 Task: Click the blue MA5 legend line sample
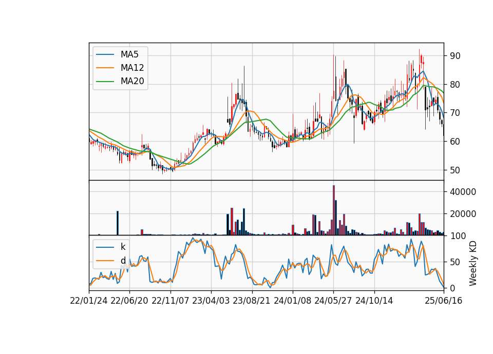click(105, 54)
